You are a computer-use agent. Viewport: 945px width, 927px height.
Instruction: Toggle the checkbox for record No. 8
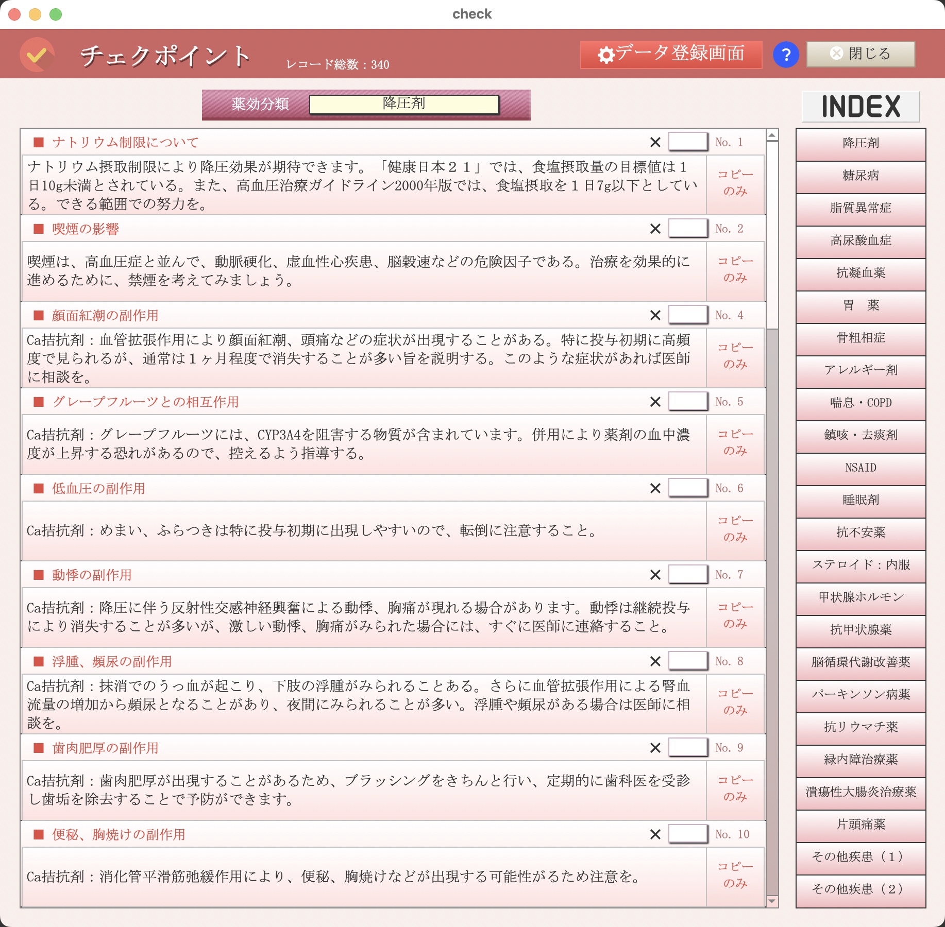point(688,661)
